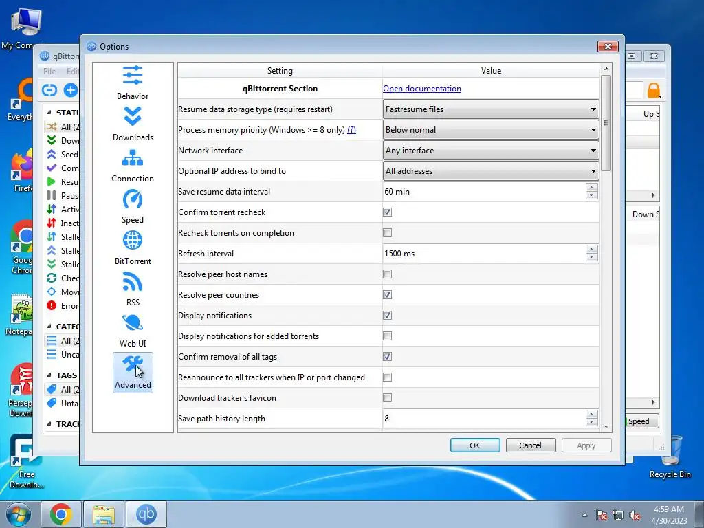Click the muted volume icon in system tray
Screen dimensions: 704x528
tap(635, 516)
